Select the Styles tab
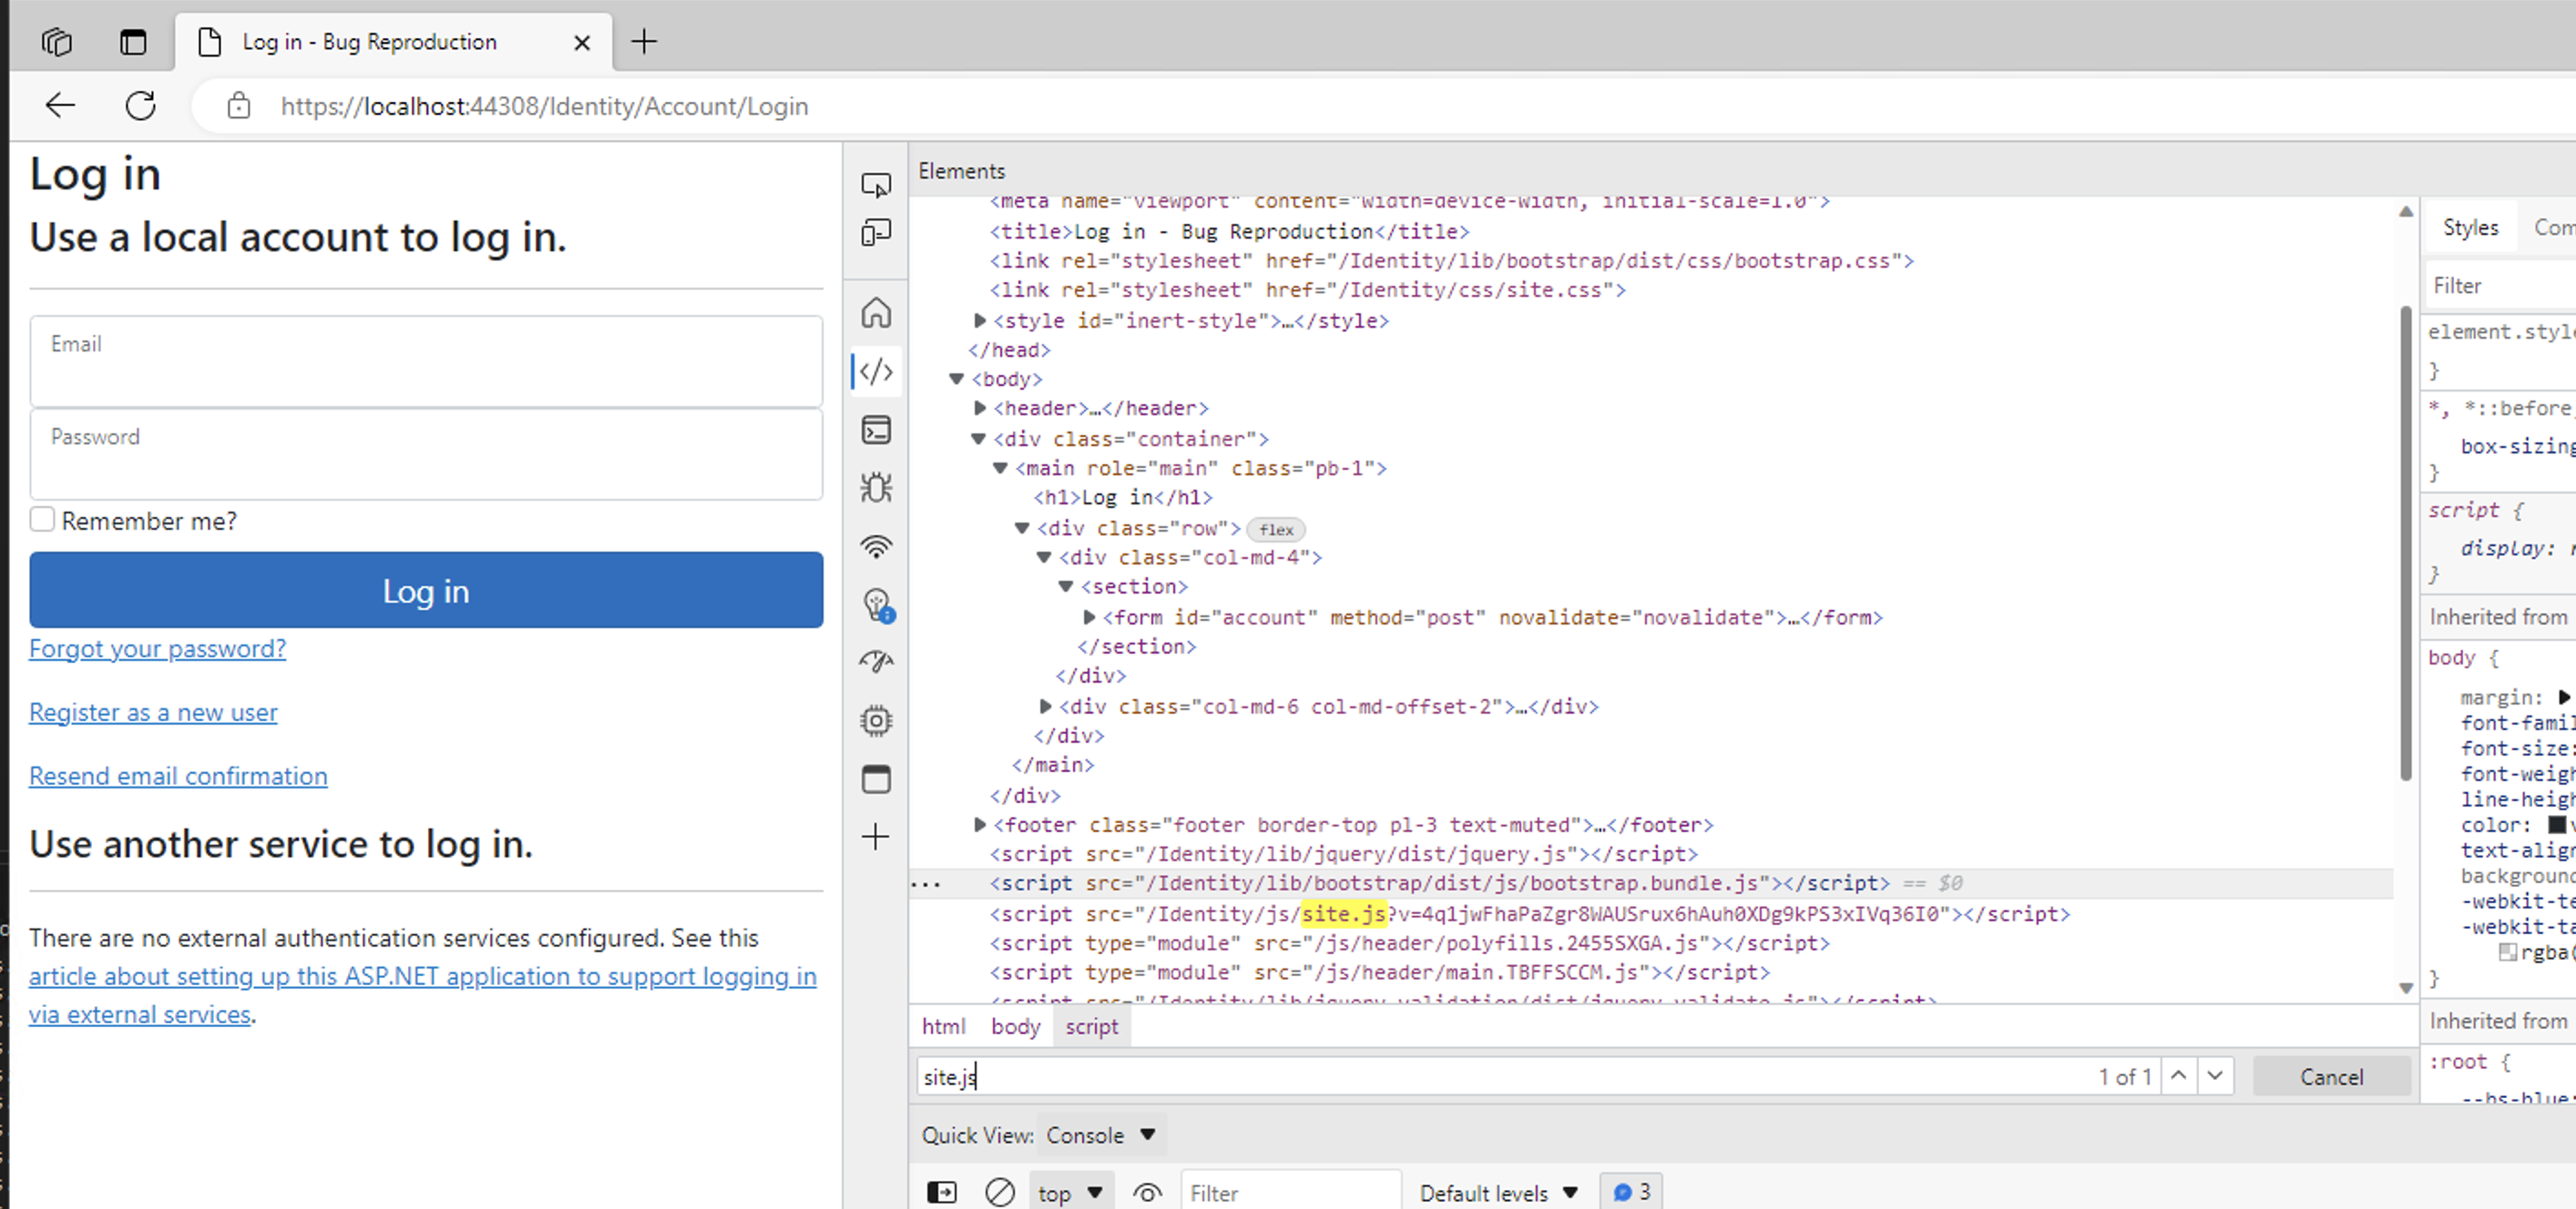 point(2470,228)
